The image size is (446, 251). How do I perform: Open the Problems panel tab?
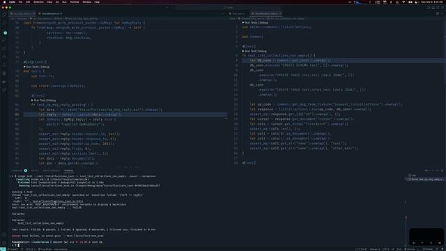tap(17, 171)
